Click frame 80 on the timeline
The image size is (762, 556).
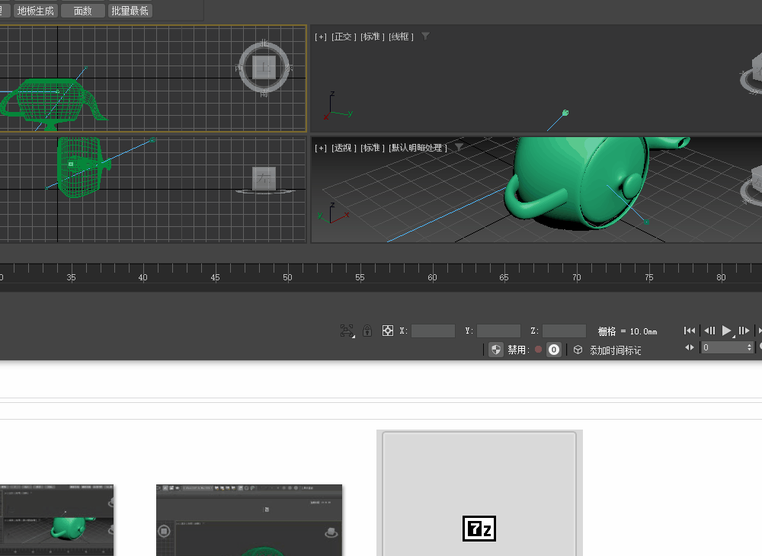tap(721, 277)
